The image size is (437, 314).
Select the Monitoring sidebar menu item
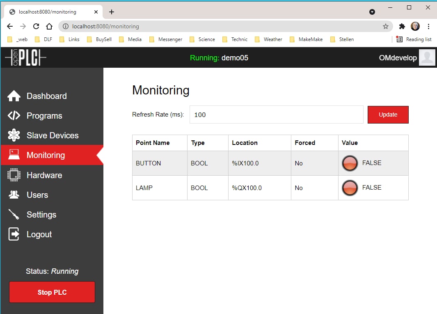coord(46,155)
